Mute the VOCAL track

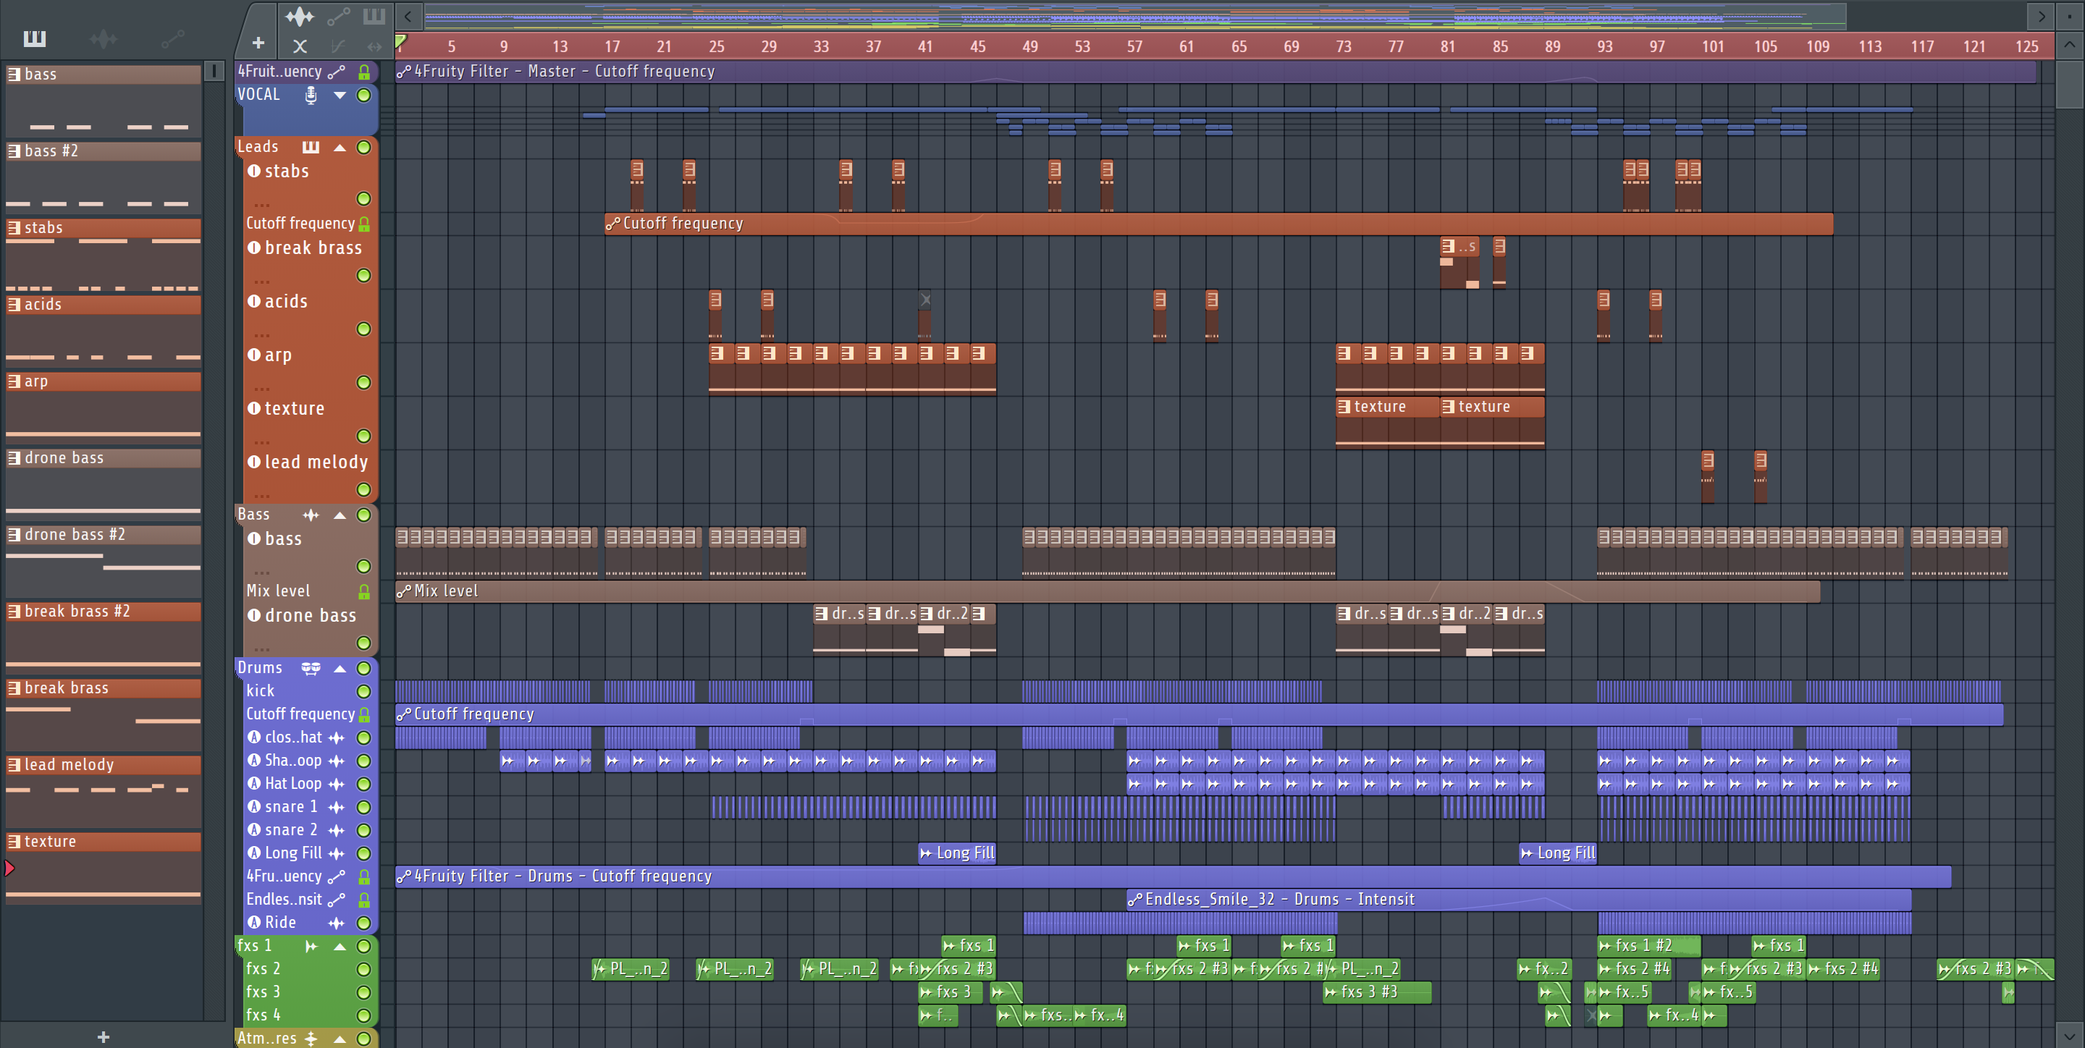click(x=364, y=96)
